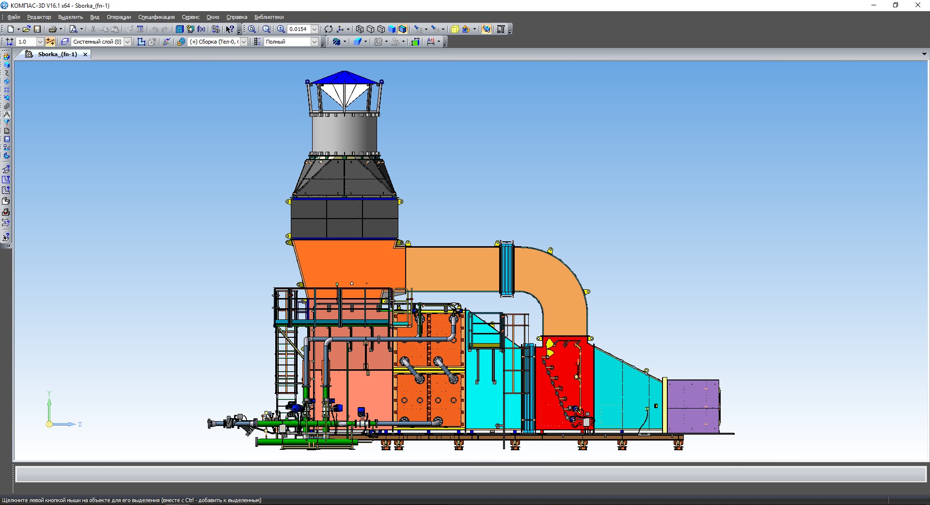
Task: Open the Спецификация menu
Action: click(156, 17)
